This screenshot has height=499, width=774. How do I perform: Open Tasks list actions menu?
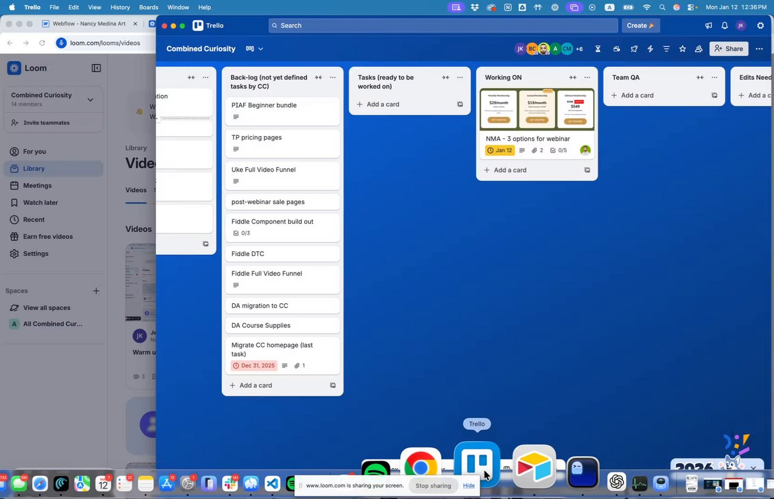click(x=460, y=77)
